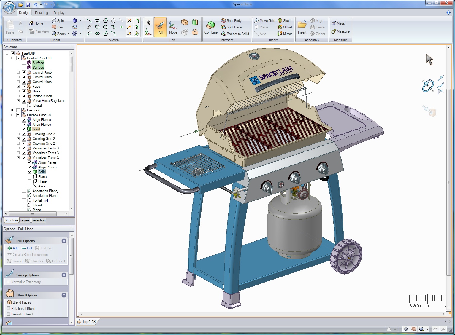This screenshot has width=455, height=335.
Task: Select the Pull tool
Action: tap(160, 27)
